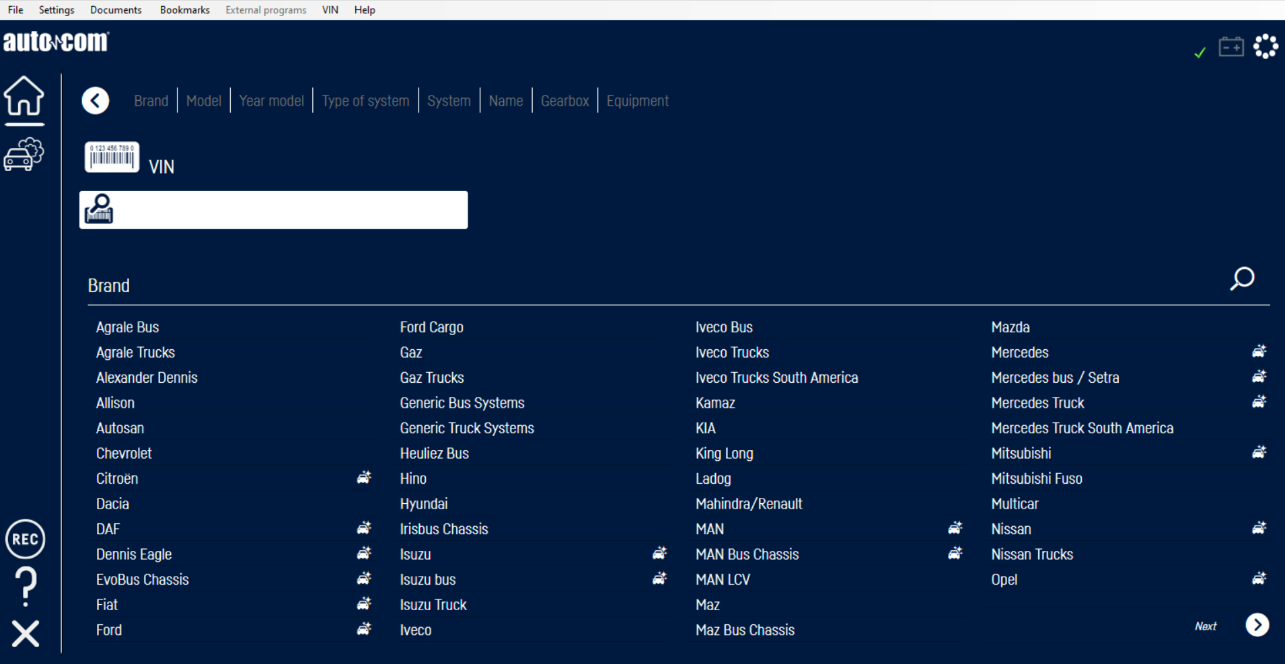Select Heuliez Bus brand

[x=435, y=453]
